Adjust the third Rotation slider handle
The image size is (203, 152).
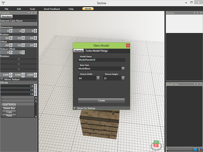click(x=19, y=69)
